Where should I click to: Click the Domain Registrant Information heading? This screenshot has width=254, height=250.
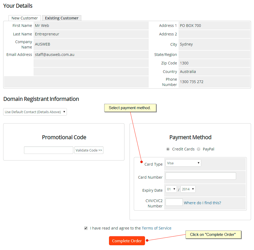pos(41,99)
